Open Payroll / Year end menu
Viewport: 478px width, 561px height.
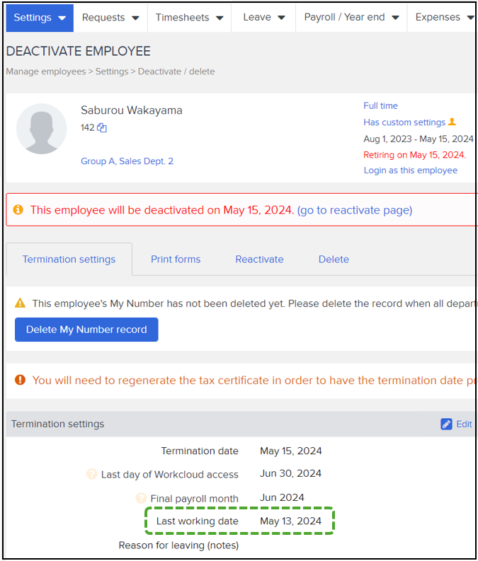[351, 18]
